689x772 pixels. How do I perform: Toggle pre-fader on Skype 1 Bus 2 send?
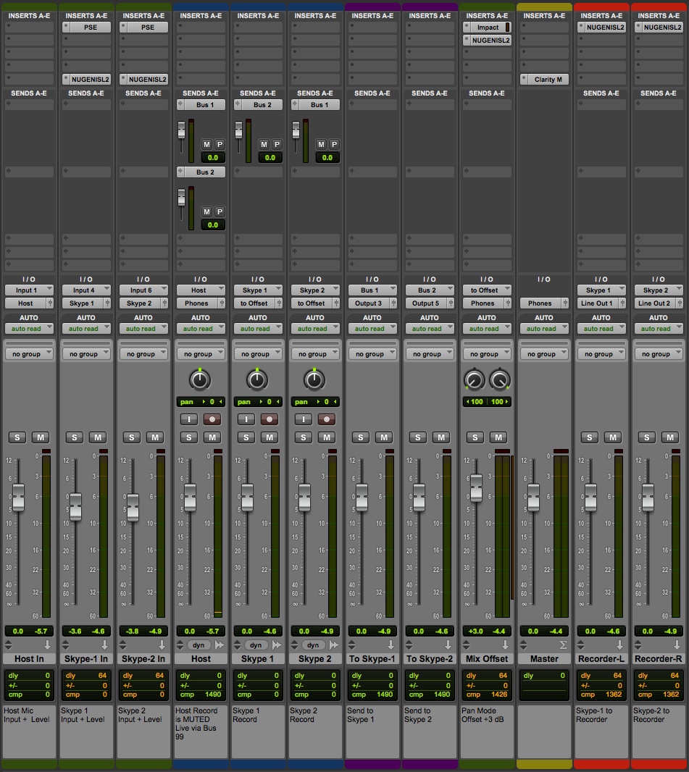277,144
